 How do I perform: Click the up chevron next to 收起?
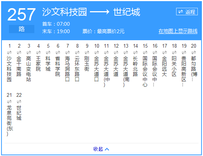[107, 149]
